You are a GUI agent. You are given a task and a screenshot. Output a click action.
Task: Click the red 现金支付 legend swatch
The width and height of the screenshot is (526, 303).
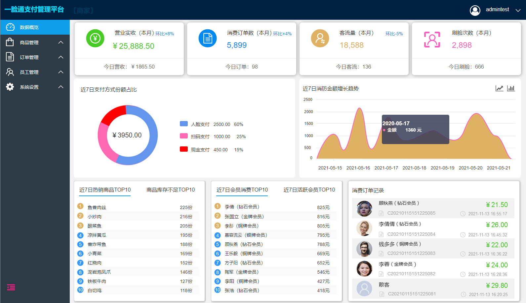pyautogui.click(x=184, y=149)
